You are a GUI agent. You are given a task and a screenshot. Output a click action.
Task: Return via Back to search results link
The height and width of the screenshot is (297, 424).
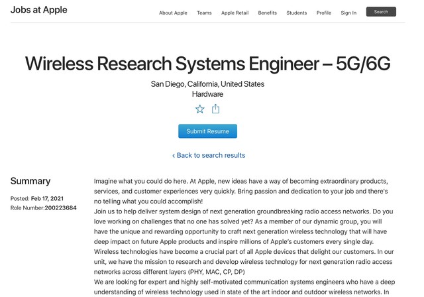point(208,155)
